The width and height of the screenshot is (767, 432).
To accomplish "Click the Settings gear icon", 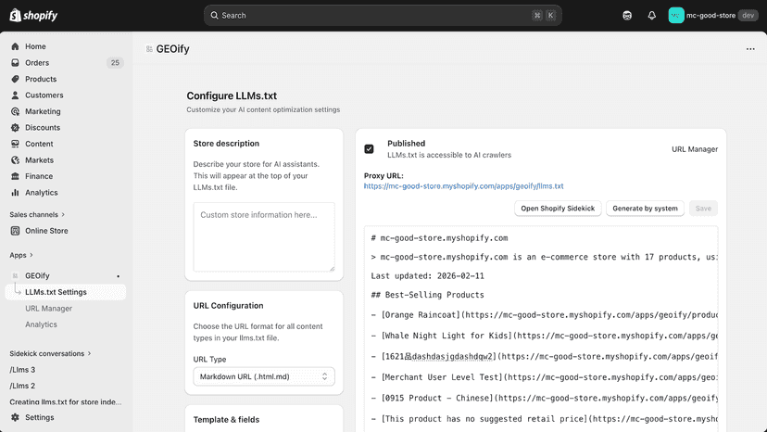I will (15, 417).
